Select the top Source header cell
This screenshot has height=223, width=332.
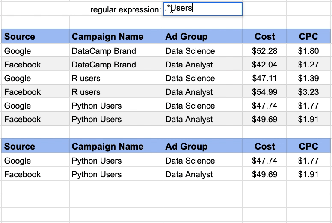click(x=36, y=36)
